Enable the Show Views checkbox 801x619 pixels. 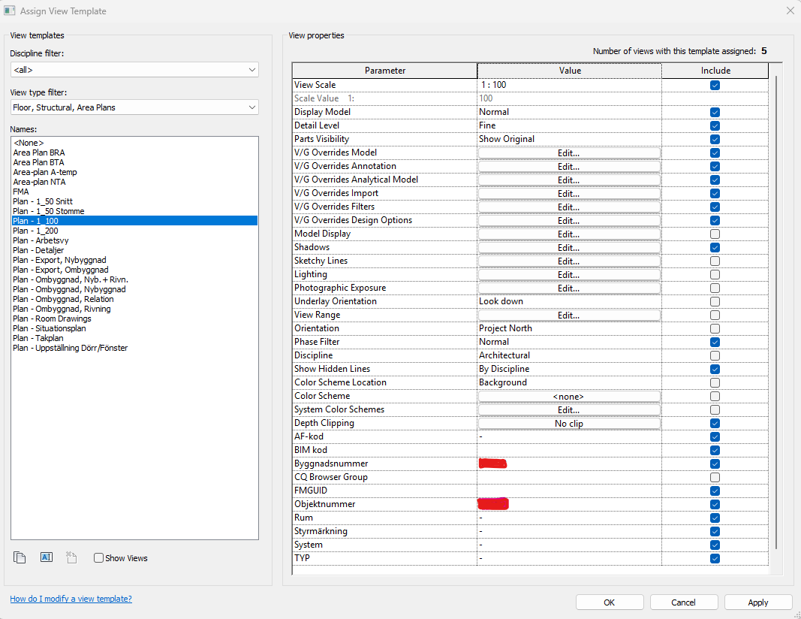[x=98, y=557]
